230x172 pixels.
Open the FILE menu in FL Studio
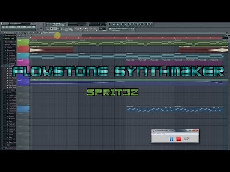3,27
